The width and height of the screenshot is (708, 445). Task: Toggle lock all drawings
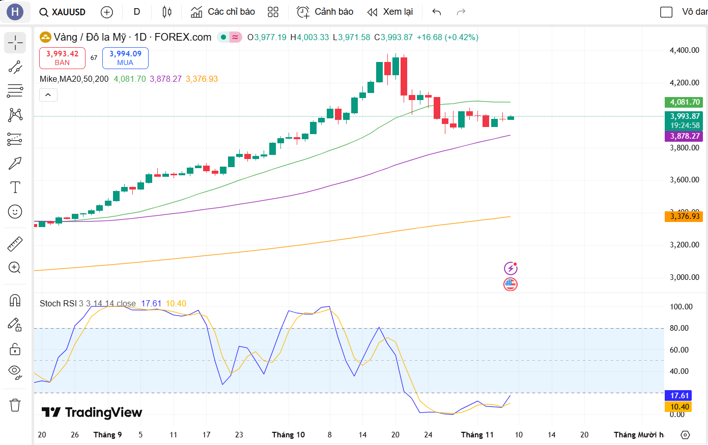click(15, 349)
